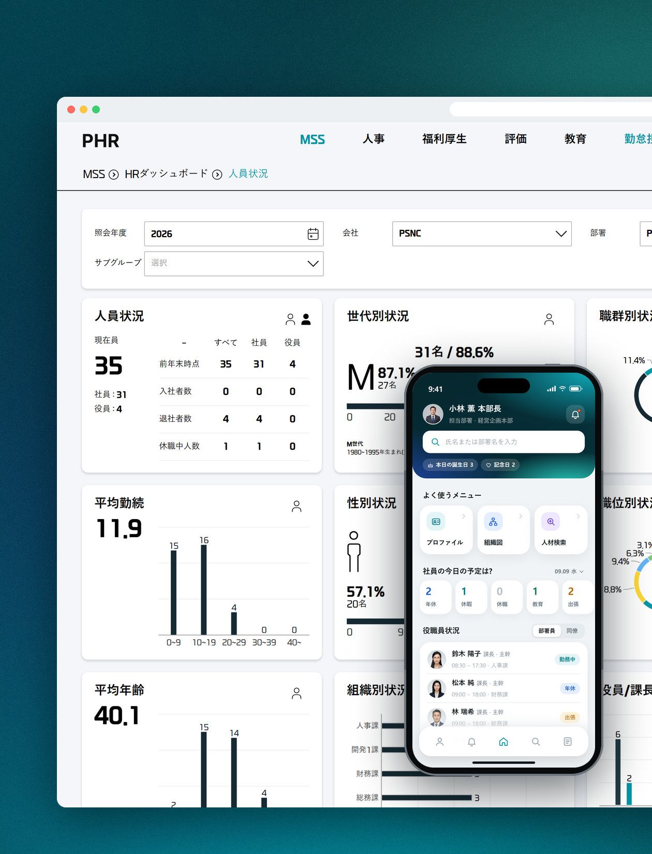The width and height of the screenshot is (652, 854).
Task: Tap the profile icon in phone bottom navigation
Action: tap(440, 742)
